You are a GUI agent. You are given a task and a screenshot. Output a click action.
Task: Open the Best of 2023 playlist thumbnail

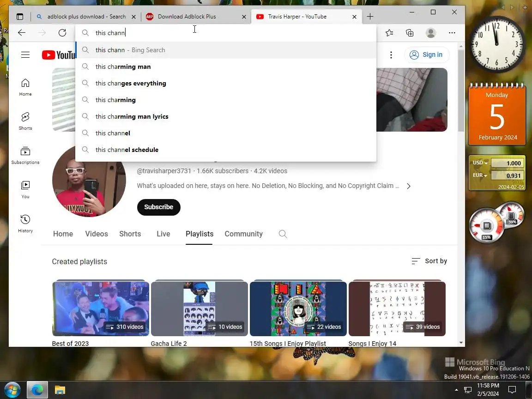100,308
